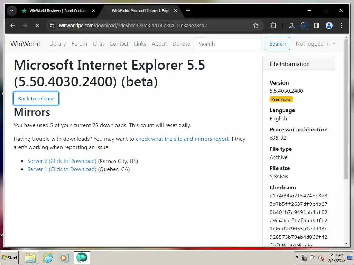The height and width of the screenshot is (265, 354).
Task: Open a new browser tab
Action: pyautogui.click(x=188, y=11)
